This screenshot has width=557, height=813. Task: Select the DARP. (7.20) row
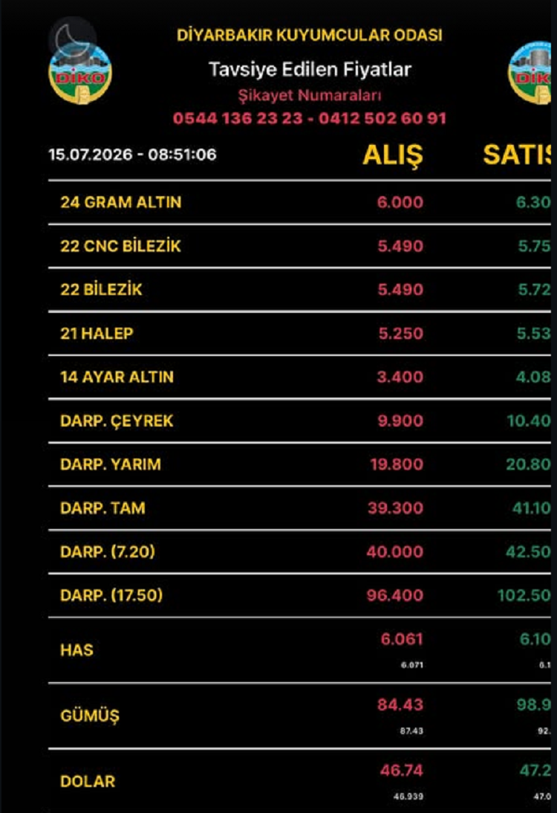coord(299,551)
